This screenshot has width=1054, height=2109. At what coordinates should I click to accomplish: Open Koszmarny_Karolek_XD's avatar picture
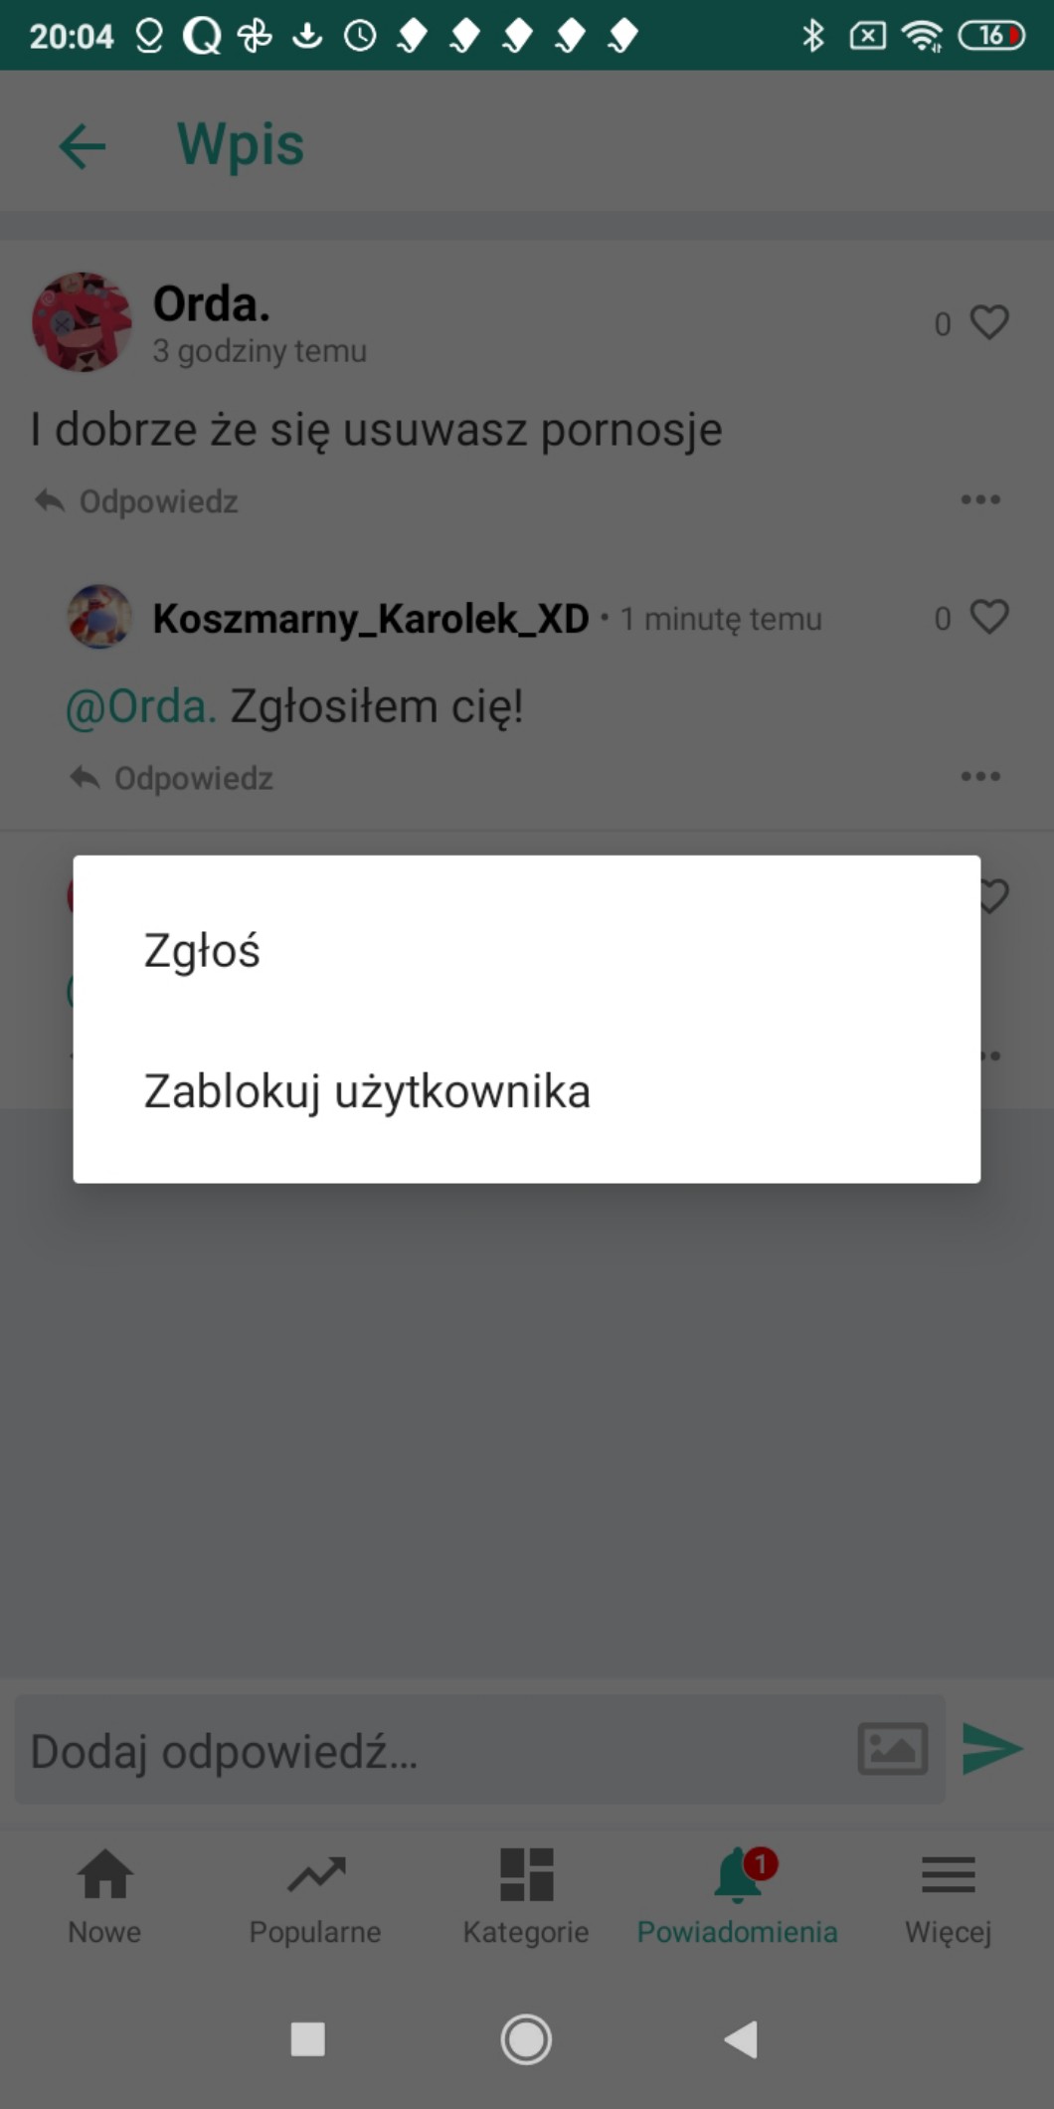coord(99,617)
